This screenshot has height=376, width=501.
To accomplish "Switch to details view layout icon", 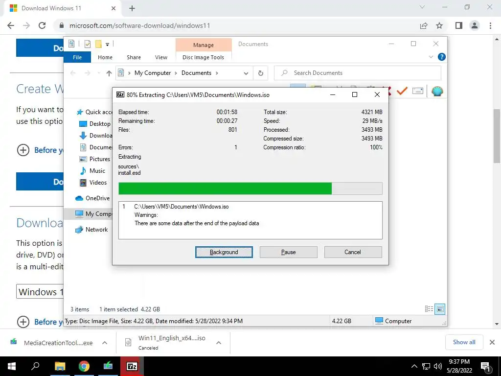I will 429,309.
